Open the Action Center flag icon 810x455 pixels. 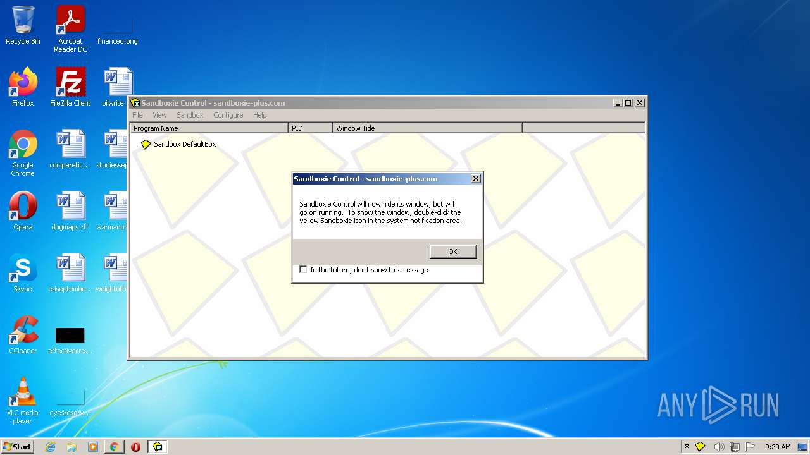point(751,447)
